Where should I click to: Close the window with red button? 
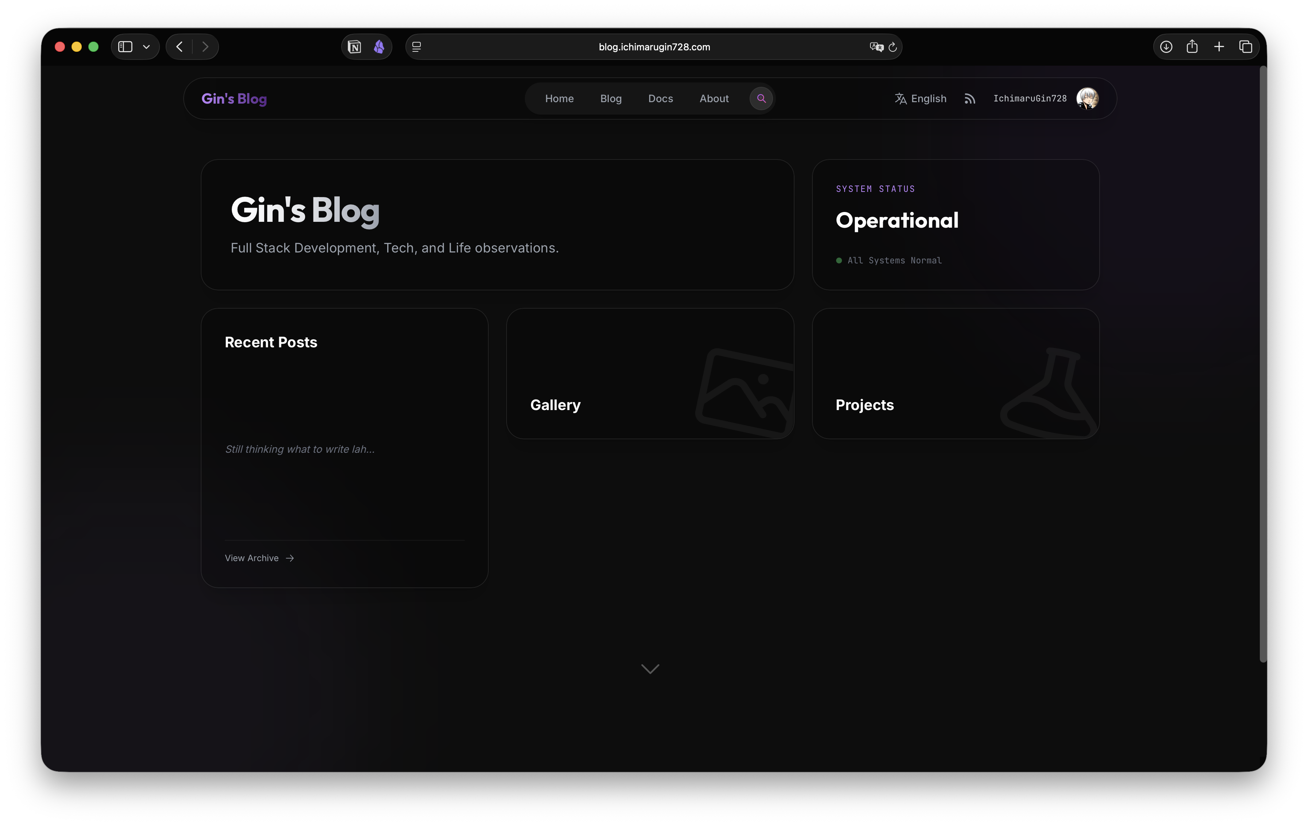click(x=60, y=47)
